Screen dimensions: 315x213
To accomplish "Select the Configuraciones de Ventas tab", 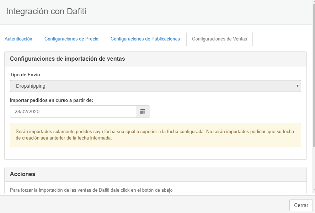I will 219,39.
